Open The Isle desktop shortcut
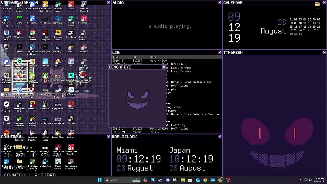 (71, 120)
